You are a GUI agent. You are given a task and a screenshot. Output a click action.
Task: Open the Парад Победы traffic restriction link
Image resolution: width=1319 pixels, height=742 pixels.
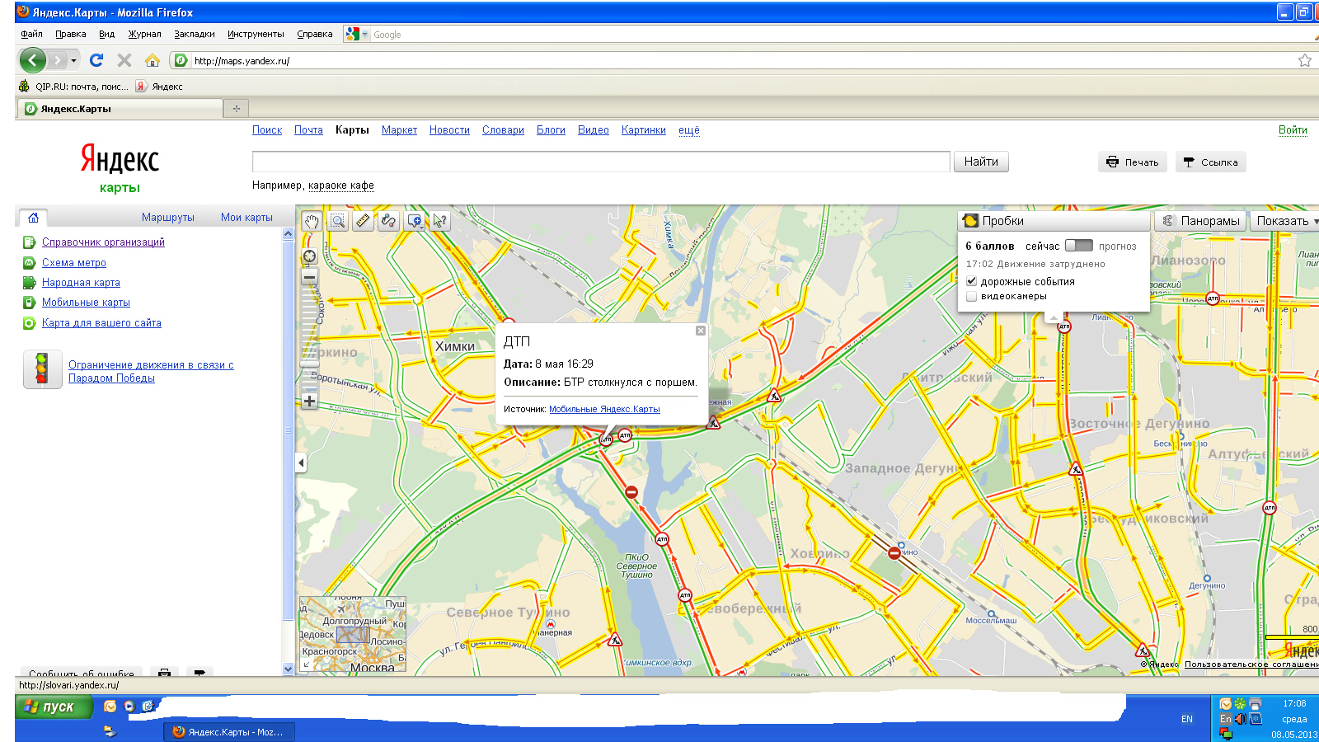[151, 372]
